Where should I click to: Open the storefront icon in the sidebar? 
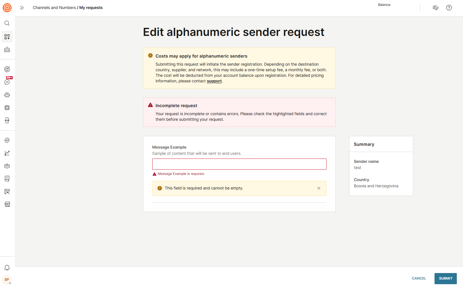pos(7,204)
